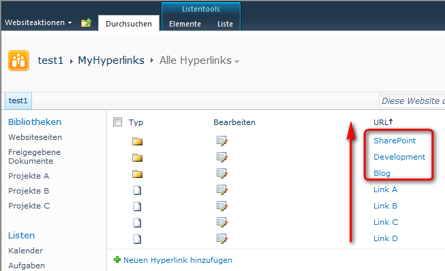Image resolution: width=445 pixels, height=271 pixels.
Task: Open Projekte B library
Action: tap(29, 191)
